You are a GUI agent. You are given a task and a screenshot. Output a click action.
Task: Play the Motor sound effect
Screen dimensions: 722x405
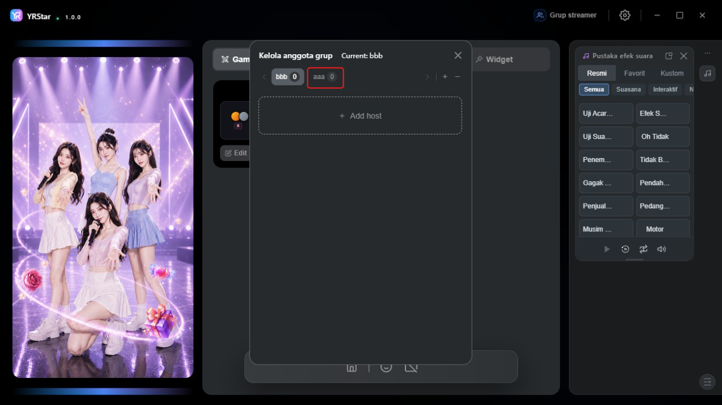pos(663,228)
